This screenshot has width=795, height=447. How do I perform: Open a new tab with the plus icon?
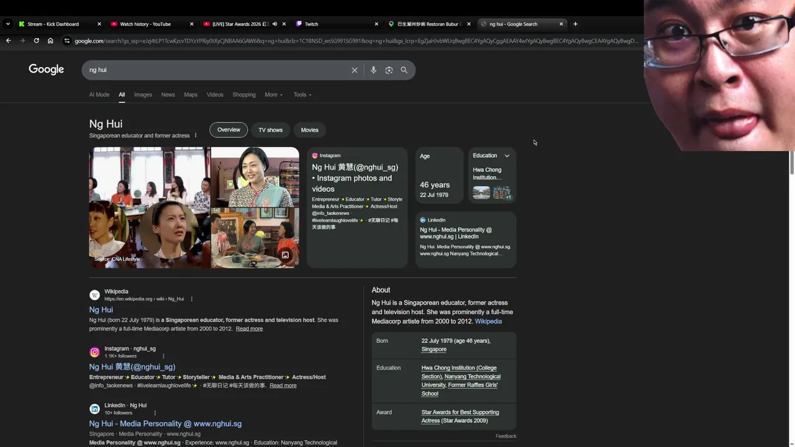click(x=575, y=24)
